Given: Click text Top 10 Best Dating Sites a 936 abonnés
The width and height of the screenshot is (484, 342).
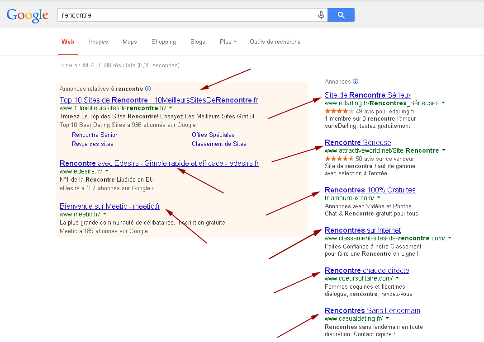Looking at the screenshot, I should (112, 125).
